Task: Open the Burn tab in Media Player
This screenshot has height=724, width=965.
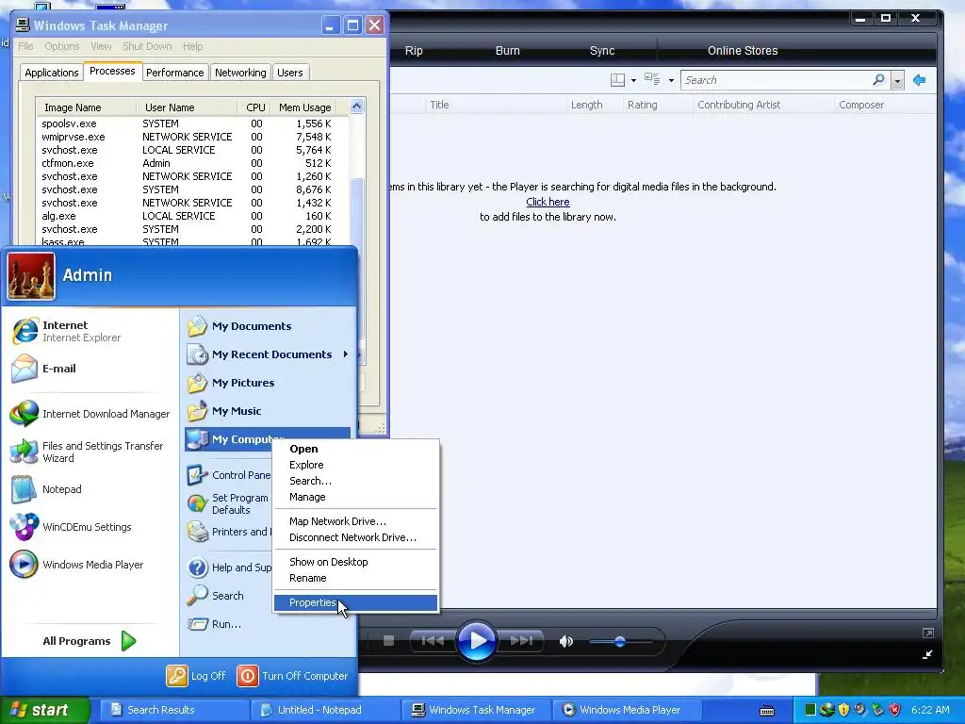Action: tap(508, 51)
